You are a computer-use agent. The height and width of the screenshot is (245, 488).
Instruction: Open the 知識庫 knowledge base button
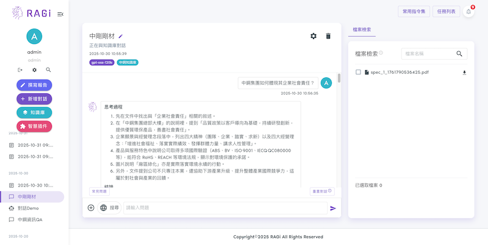tap(34, 113)
